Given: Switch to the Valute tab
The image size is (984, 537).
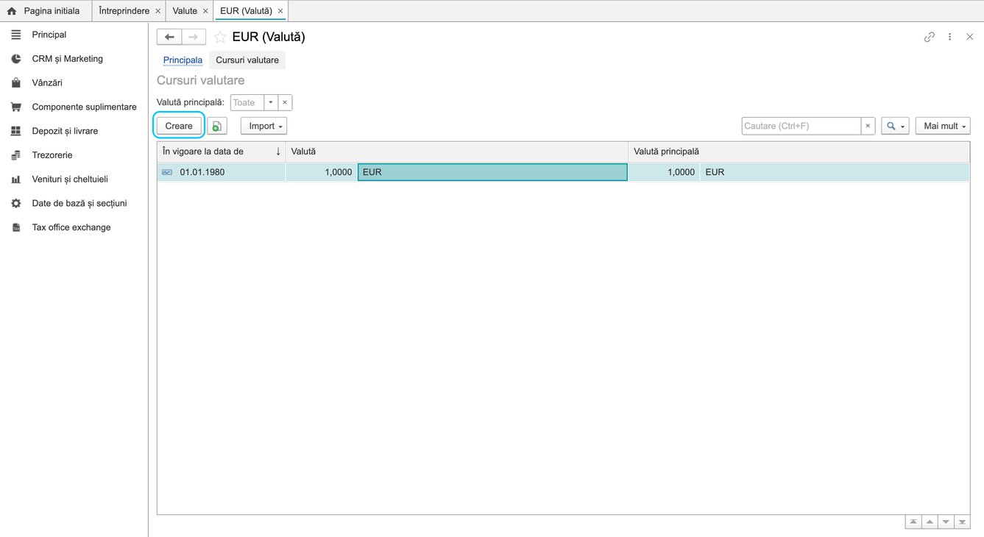Looking at the screenshot, I should pos(185,11).
